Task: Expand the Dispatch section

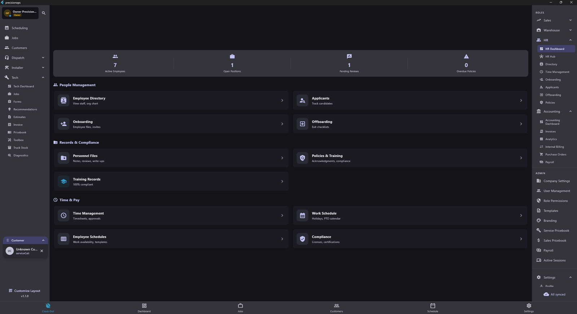Action: click(43, 58)
